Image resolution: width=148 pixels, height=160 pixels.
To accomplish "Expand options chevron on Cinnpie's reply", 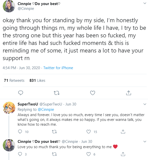I will pyautogui.click(x=145, y=142).
